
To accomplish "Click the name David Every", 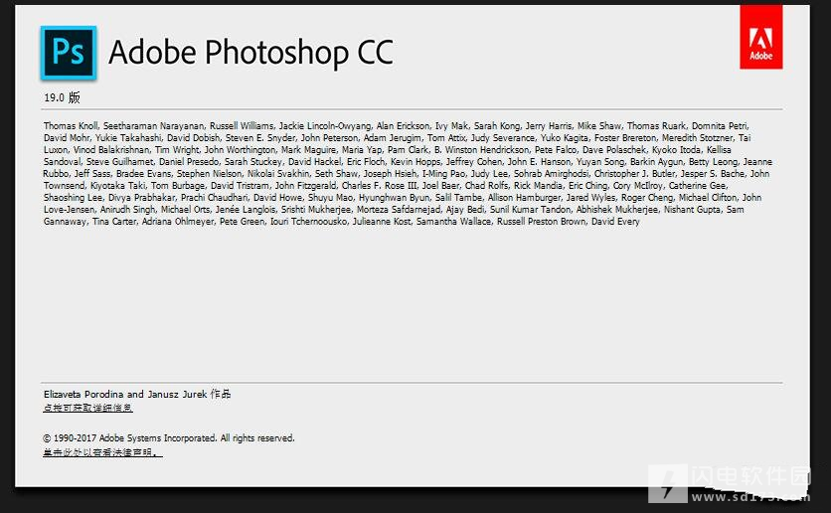I will click(x=615, y=222).
